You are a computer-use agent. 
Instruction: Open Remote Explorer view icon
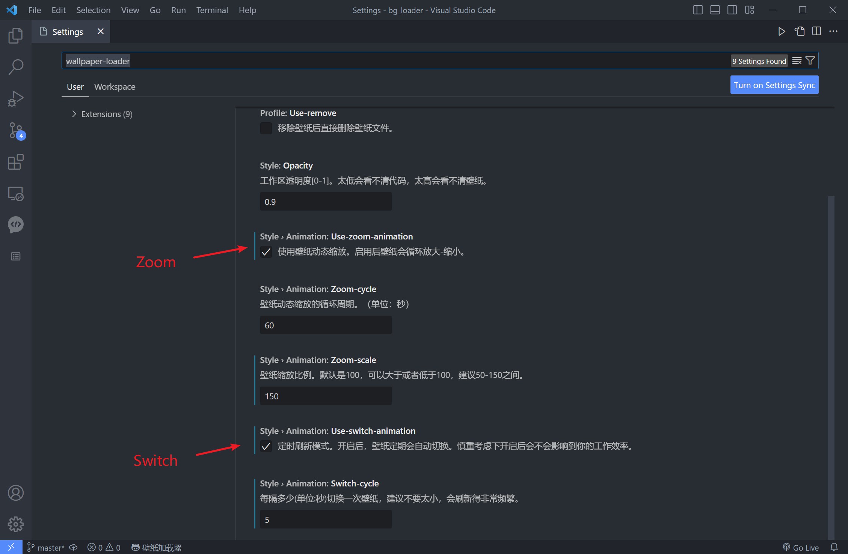click(x=15, y=194)
